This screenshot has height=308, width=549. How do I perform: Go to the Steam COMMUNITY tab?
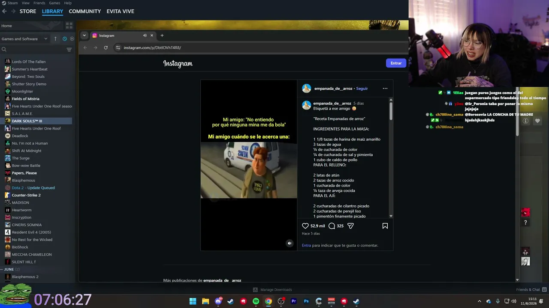pos(85,11)
